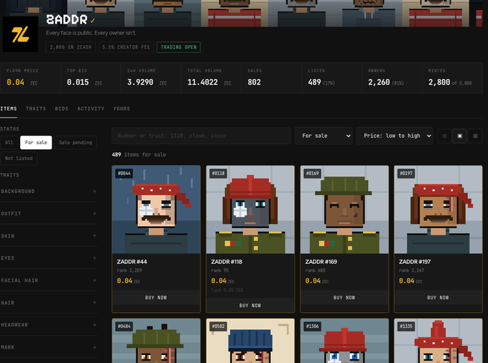488x363 pixels.
Task: Open ZADDR #44 portrait image
Action: coord(156,209)
